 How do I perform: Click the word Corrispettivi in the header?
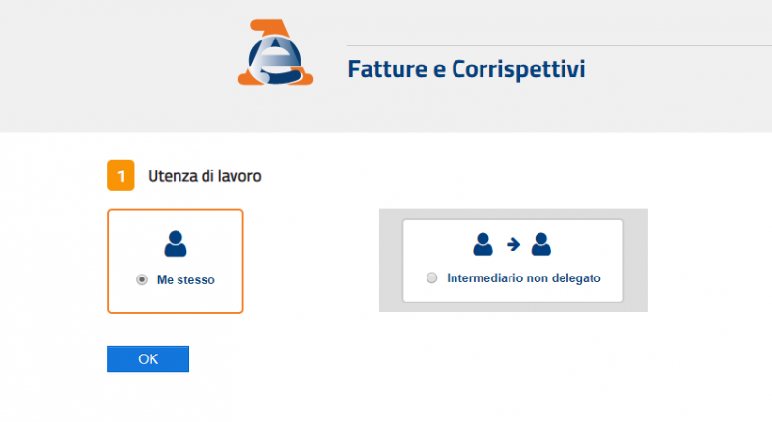point(518,69)
